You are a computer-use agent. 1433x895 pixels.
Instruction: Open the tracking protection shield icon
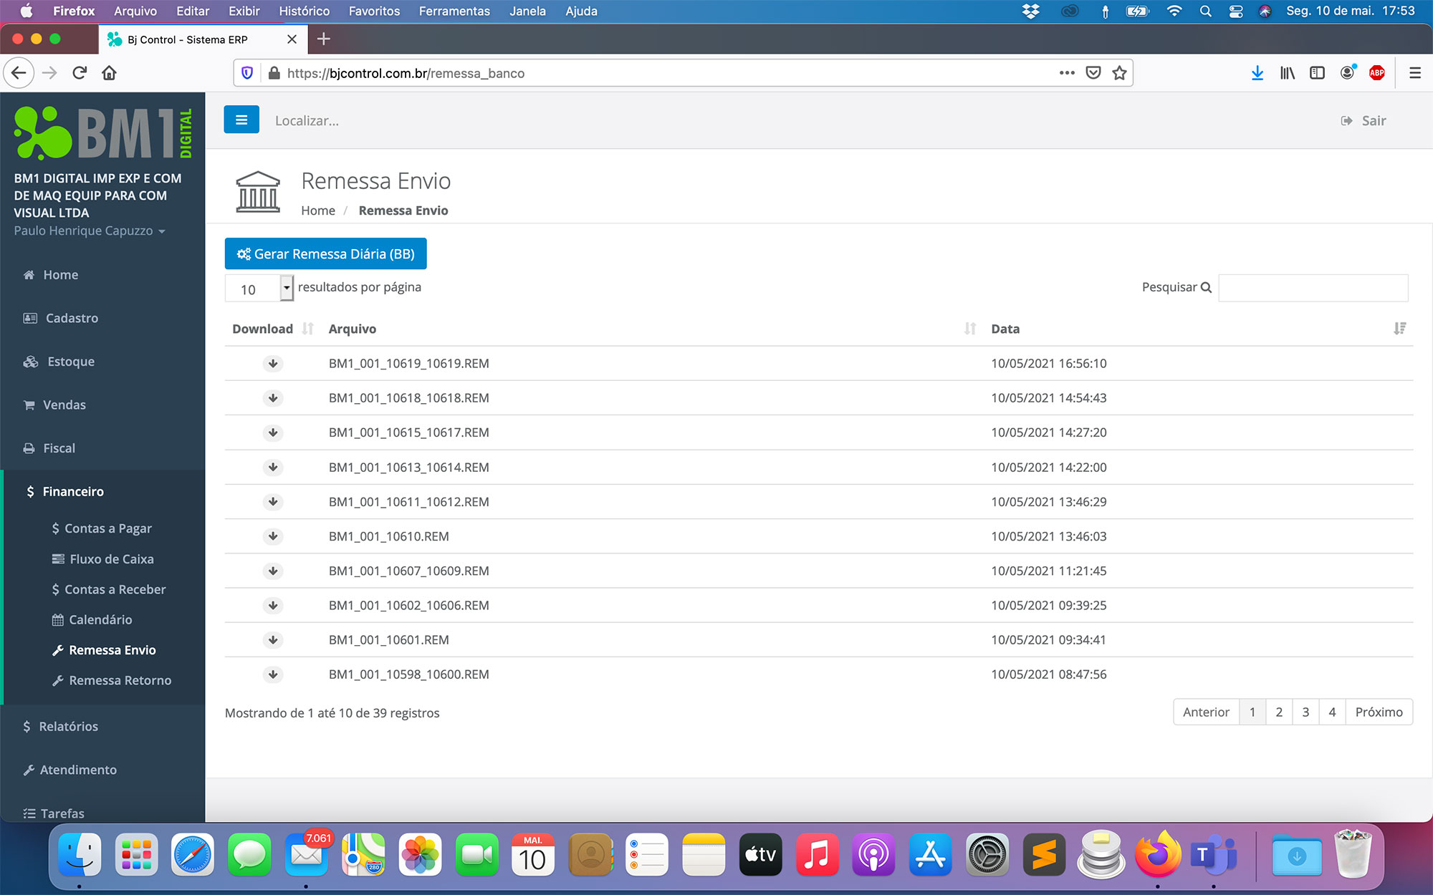[247, 73]
